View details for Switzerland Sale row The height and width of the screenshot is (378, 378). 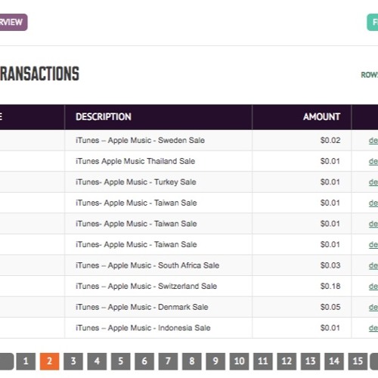point(373,287)
